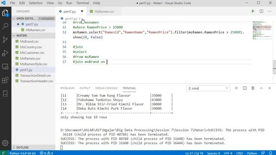The height and width of the screenshot is (155, 276).
Task: Click the notebook-style icon below Extensions
Action: tap(5, 93)
